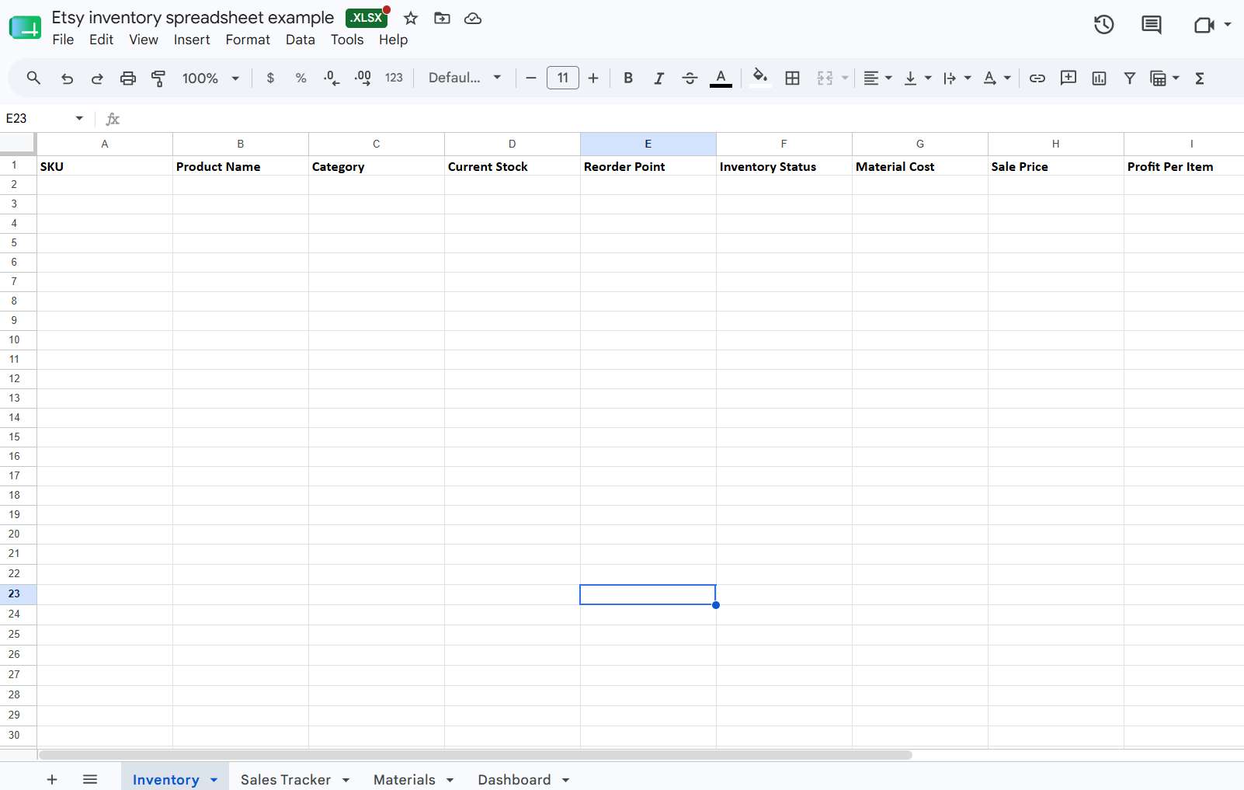Open horizontal align dropdown
Image resolution: width=1244 pixels, height=790 pixels.
877,78
